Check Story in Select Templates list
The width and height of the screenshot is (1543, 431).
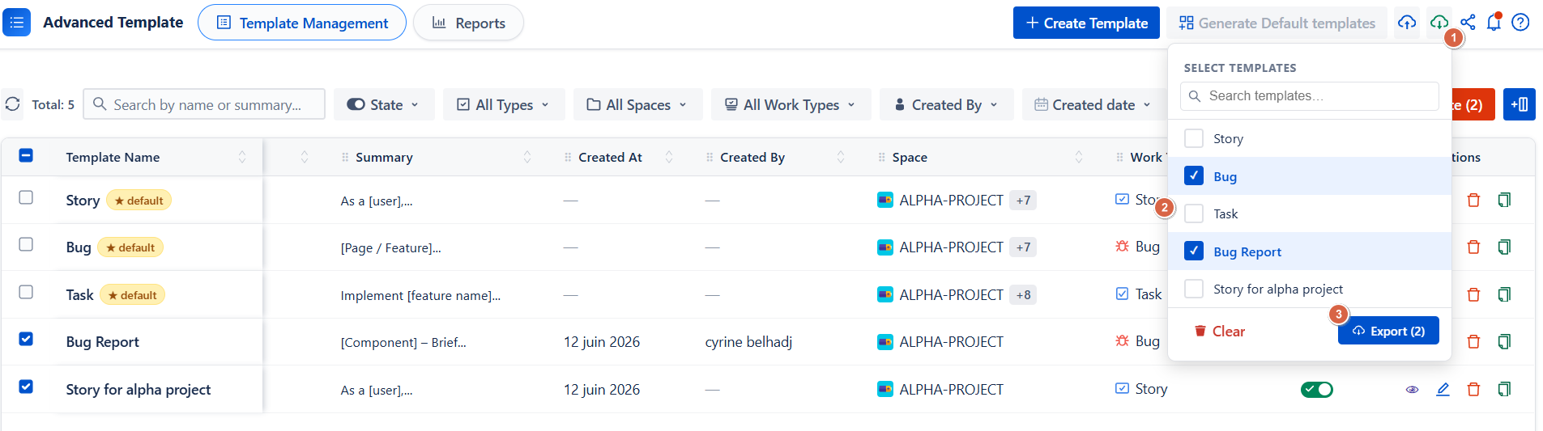(1194, 138)
